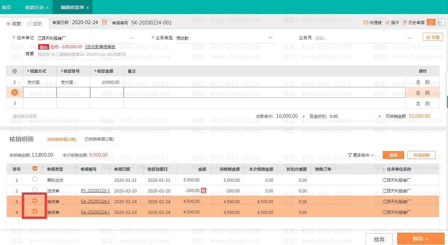
Task: Uncheck the checkbox in row 3 销货单
Action: pos(35,201)
